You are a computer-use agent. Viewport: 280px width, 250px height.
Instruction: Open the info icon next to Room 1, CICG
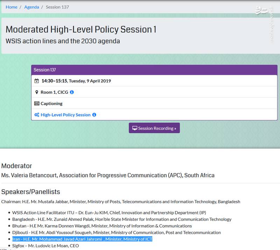pos(72,92)
